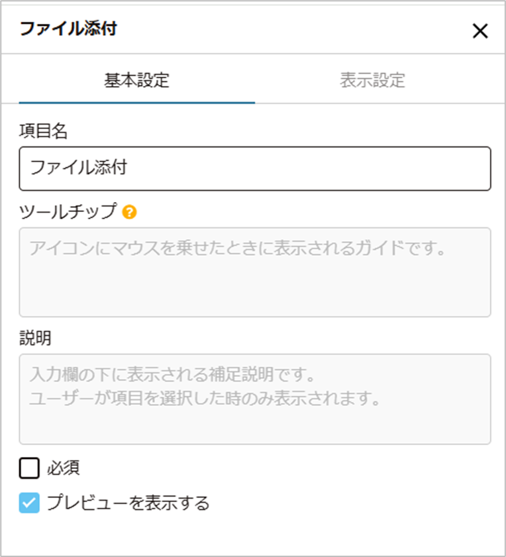Click the ファイル添付 text inside the name field
506x557 pixels.
pyautogui.click(x=79, y=168)
